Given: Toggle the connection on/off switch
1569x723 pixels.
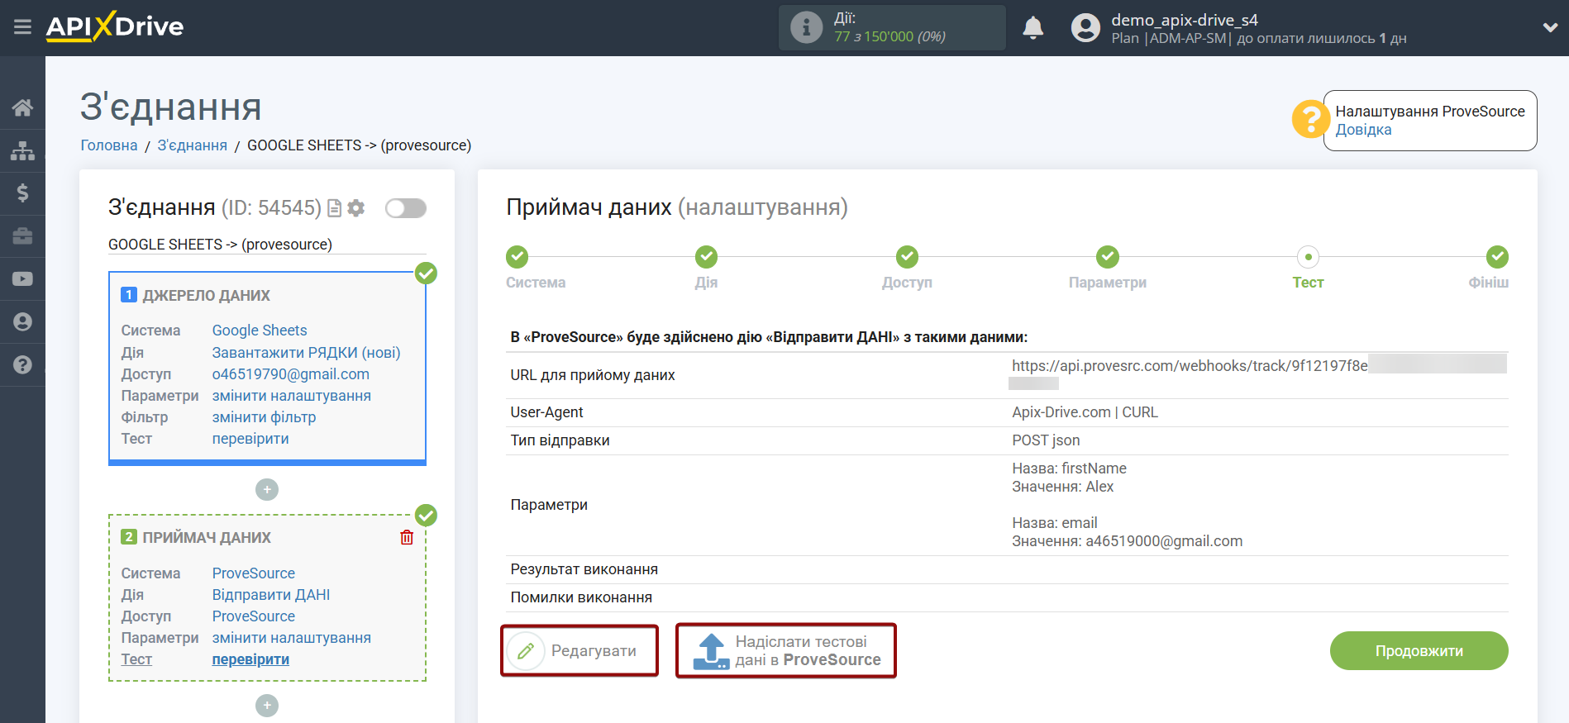Looking at the screenshot, I should click(x=406, y=208).
